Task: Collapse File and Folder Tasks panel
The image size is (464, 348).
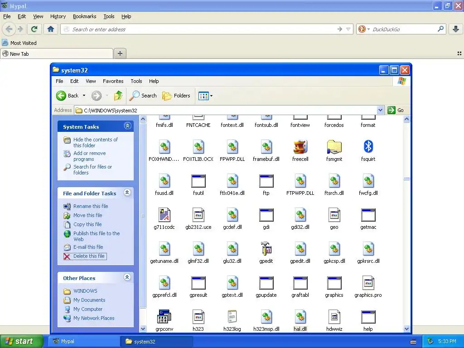Action: [x=127, y=192]
